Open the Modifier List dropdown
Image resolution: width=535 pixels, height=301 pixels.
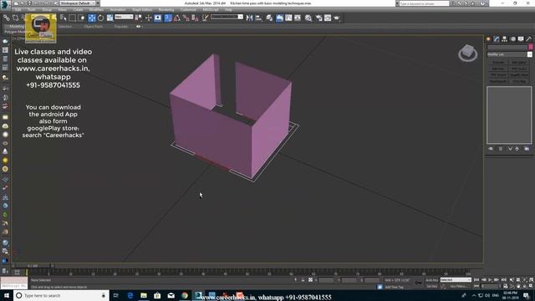click(x=509, y=54)
